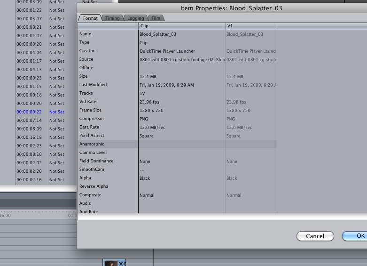Open Composite 'Normal' option in Clip column
The image size is (367, 266).
[x=147, y=195]
